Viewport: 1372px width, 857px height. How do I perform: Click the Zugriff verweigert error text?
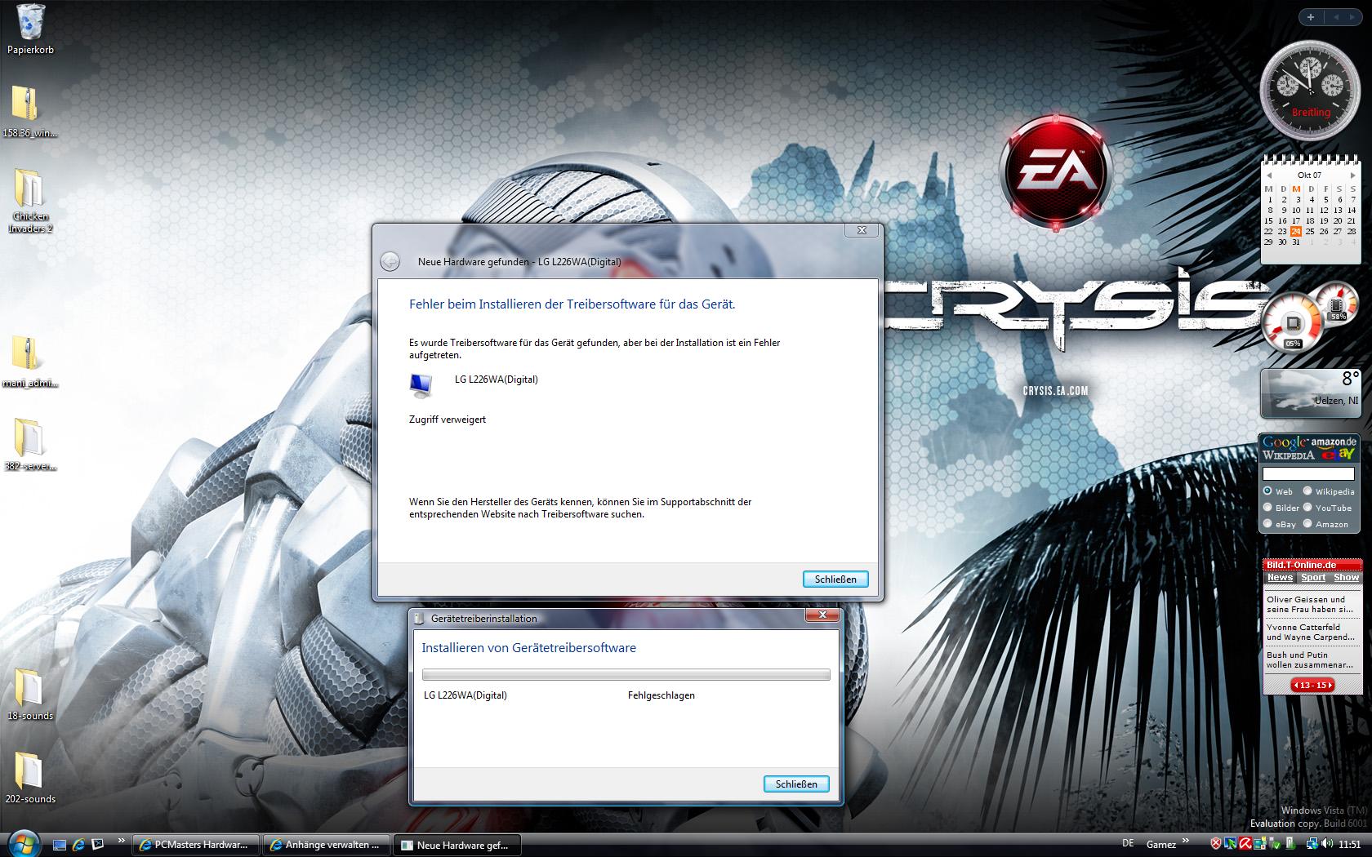point(448,420)
